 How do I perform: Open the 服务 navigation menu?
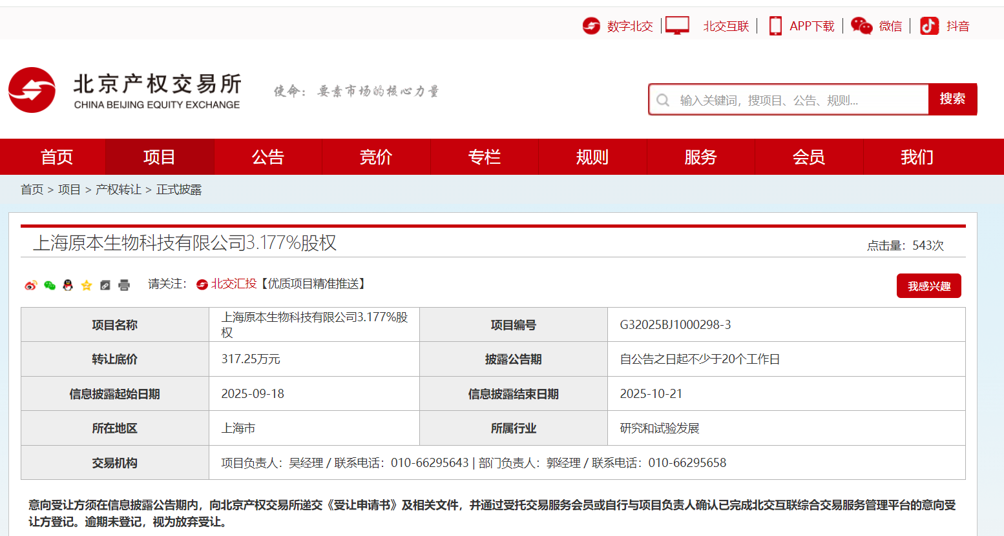700,157
